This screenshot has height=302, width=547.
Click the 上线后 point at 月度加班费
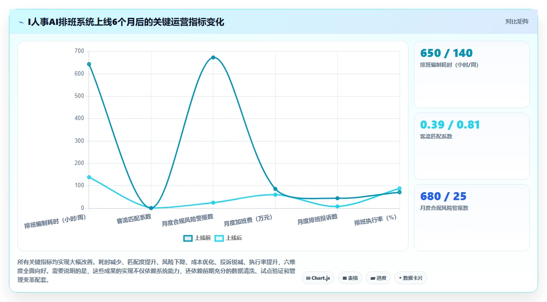pyautogui.click(x=275, y=195)
